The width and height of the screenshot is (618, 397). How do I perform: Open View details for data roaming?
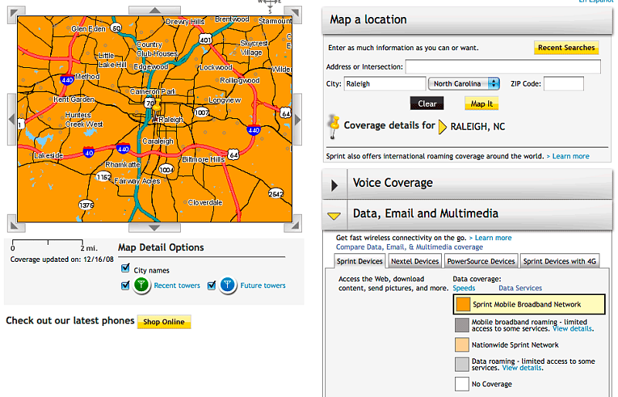(x=522, y=368)
